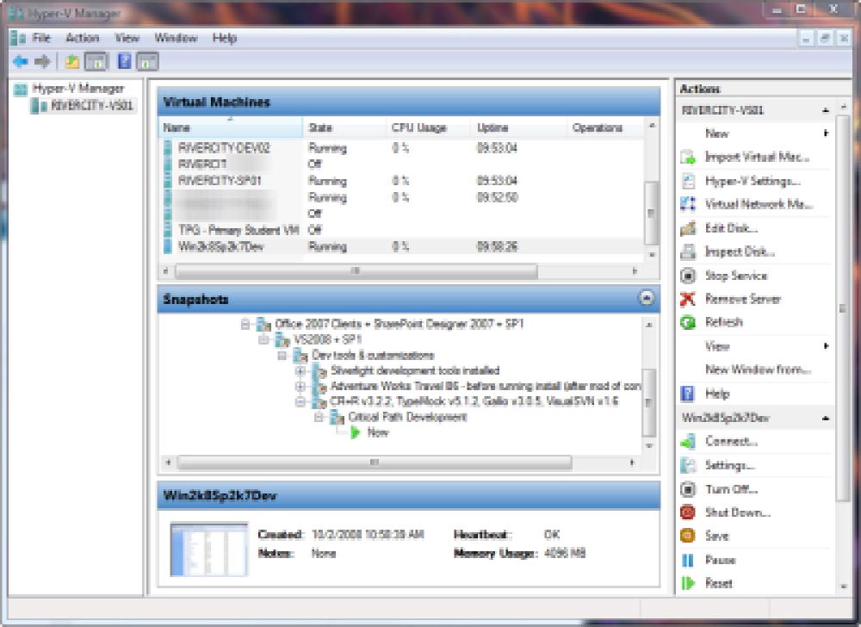Screen dimensions: 861x627
Task: Click the red Remove Server icon
Action: (x=688, y=299)
